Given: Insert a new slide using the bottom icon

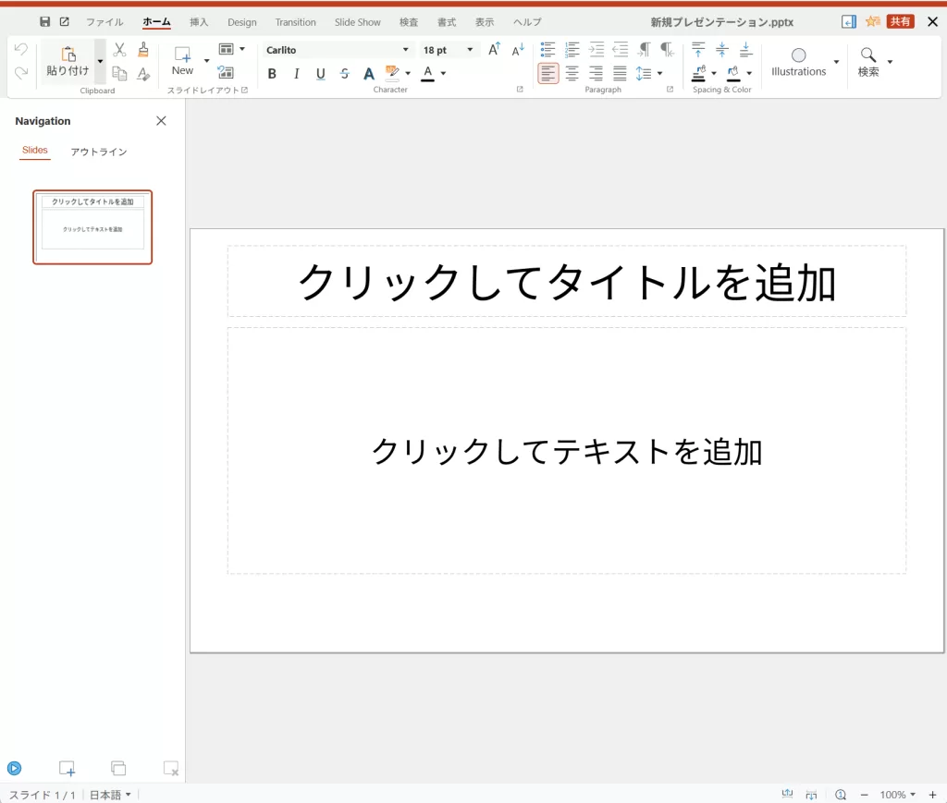Looking at the screenshot, I should pos(66,768).
